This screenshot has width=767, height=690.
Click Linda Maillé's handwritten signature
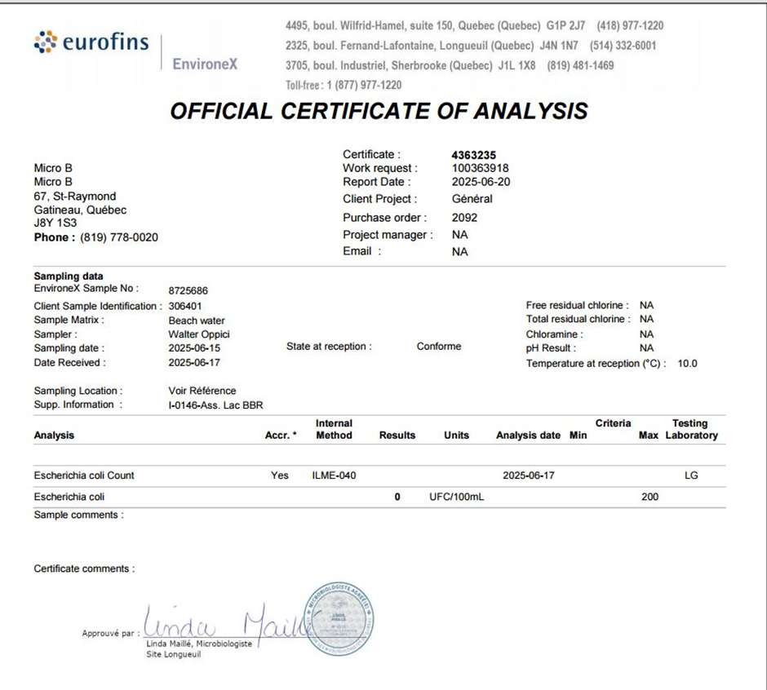224,626
